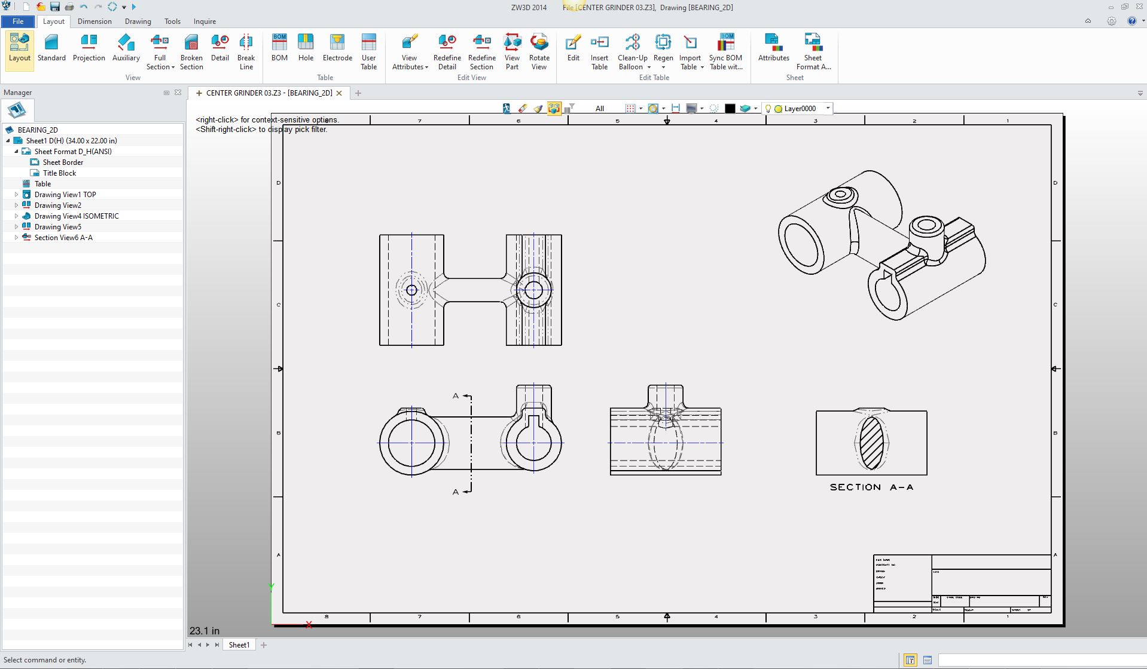Click the Sheet Format Attributes tool
Viewport: 1147px width, 669px height.
[813, 52]
